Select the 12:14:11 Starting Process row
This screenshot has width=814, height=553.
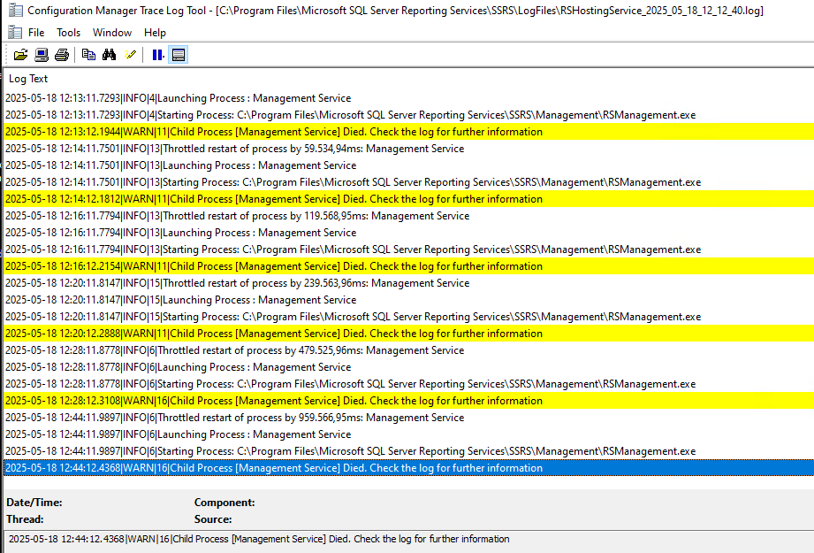coord(408,182)
